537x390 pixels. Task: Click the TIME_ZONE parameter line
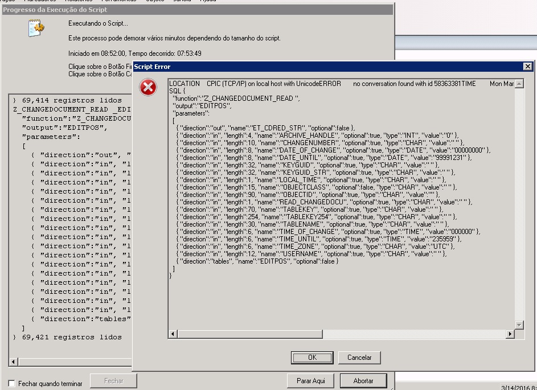[315, 247]
